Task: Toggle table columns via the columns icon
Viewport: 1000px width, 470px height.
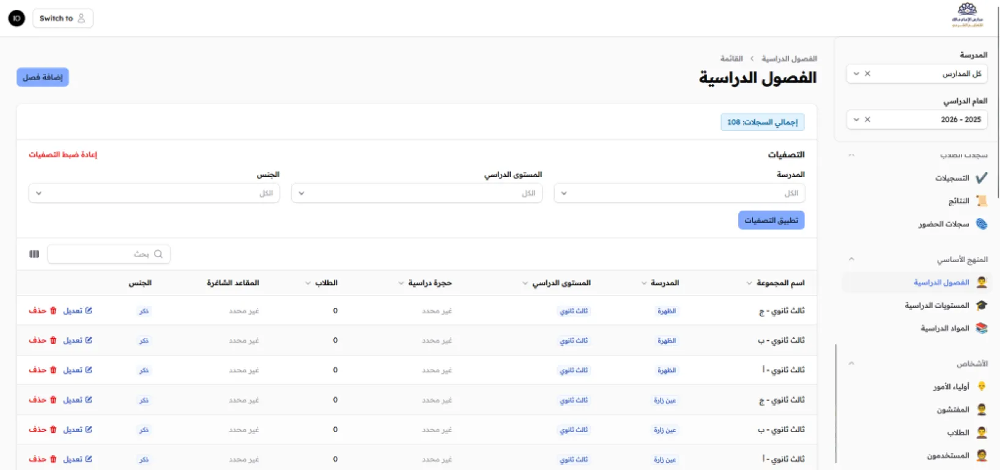Action: [x=34, y=254]
